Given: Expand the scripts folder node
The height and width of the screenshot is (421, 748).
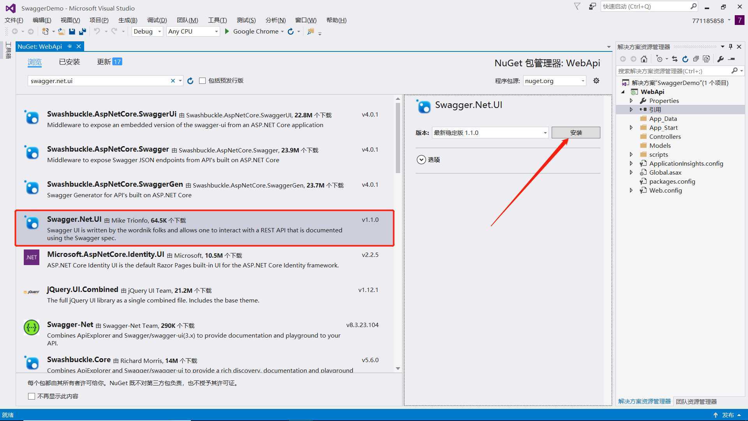Looking at the screenshot, I should [x=631, y=154].
